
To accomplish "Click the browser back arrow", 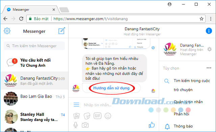I will (5, 19).
